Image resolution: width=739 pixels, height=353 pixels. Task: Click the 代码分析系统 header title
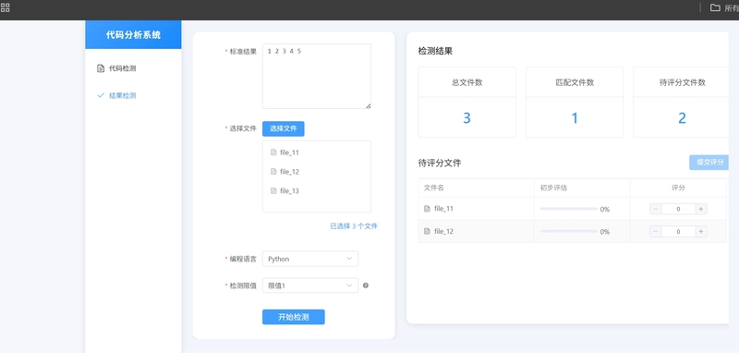pyautogui.click(x=133, y=35)
